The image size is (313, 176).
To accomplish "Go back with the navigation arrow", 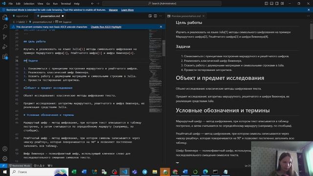I will pos(92,3).
